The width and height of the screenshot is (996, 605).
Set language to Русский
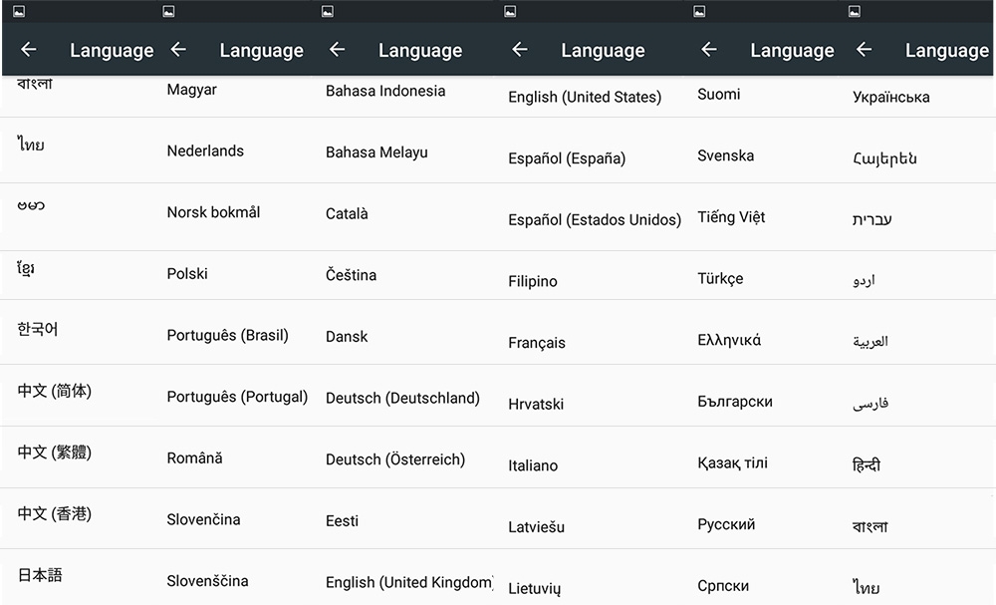pyautogui.click(x=726, y=524)
